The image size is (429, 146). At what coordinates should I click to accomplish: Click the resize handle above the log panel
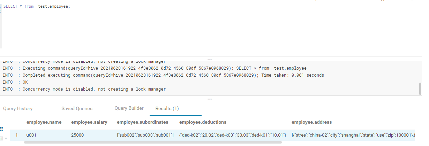(210, 60)
